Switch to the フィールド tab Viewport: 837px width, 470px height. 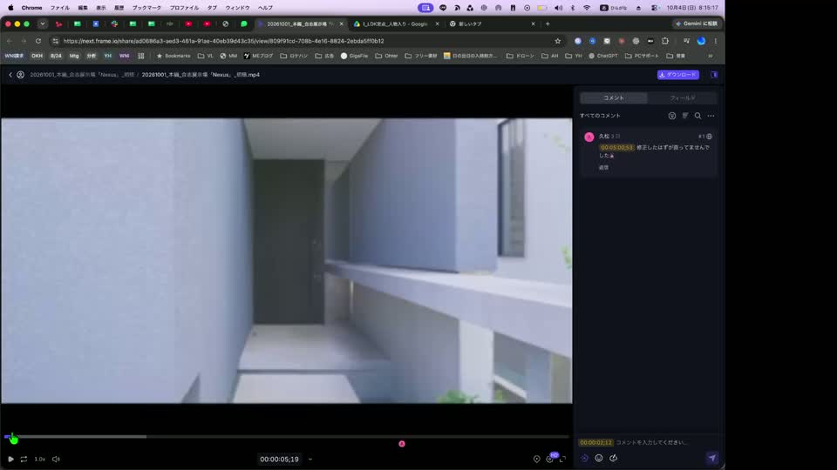tap(682, 98)
